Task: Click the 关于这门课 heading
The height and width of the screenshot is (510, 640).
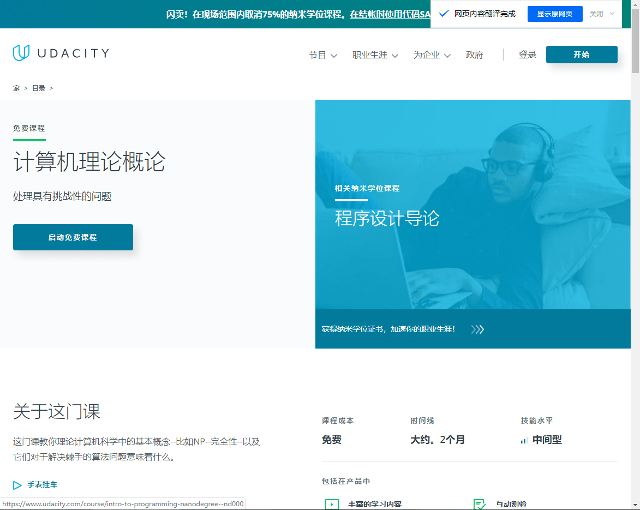Action: [57, 411]
